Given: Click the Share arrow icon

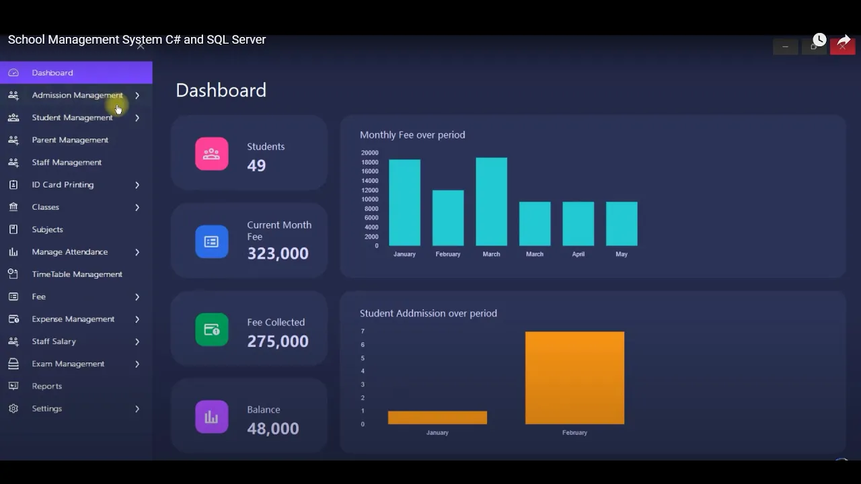Looking at the screenshot, I should click(844, 40).
